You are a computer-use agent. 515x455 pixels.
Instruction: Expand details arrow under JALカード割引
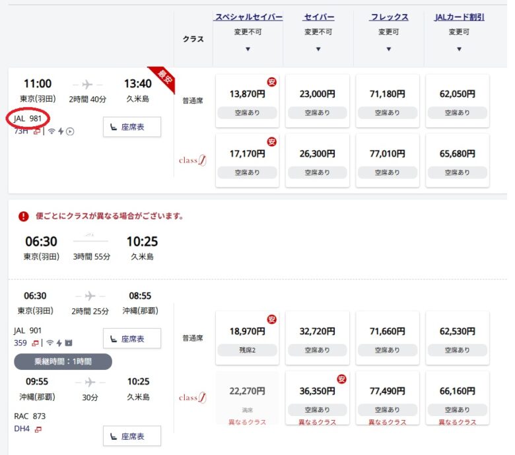pos(459,50)
